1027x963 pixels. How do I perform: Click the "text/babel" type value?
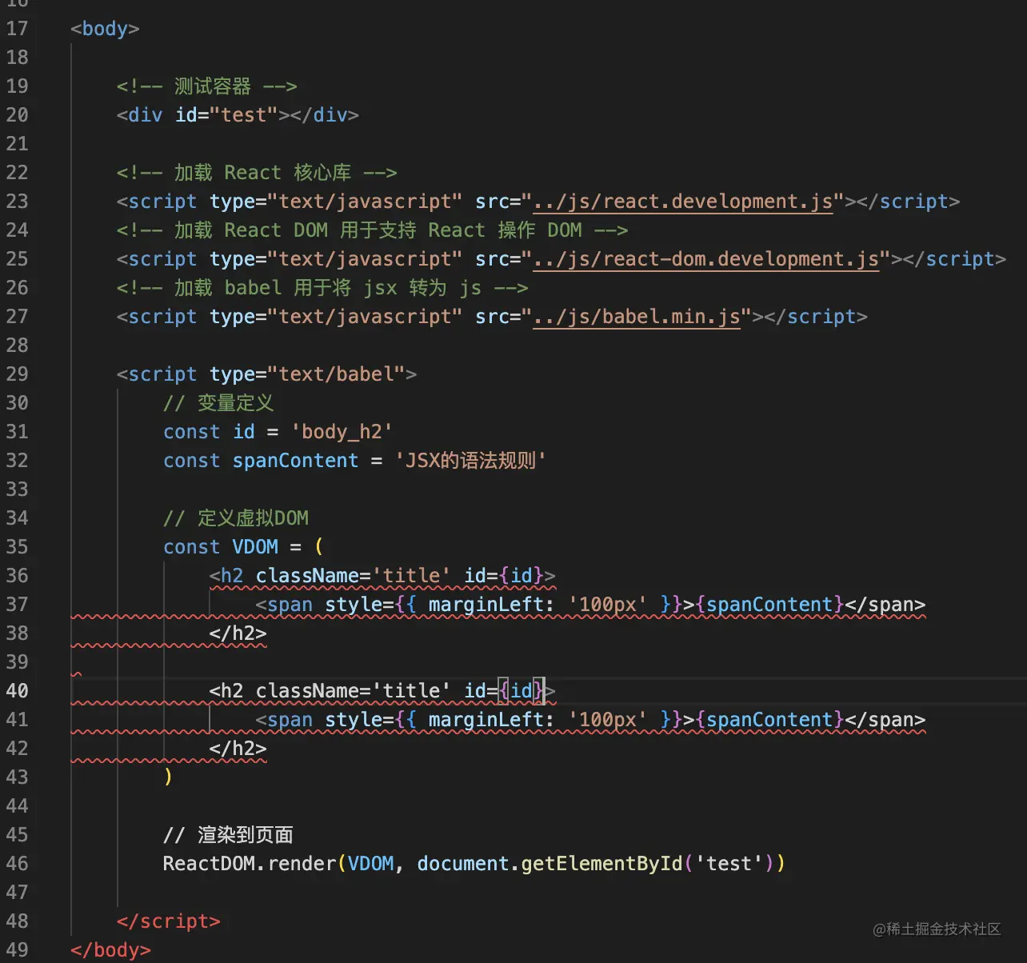(x=336, y=374)
